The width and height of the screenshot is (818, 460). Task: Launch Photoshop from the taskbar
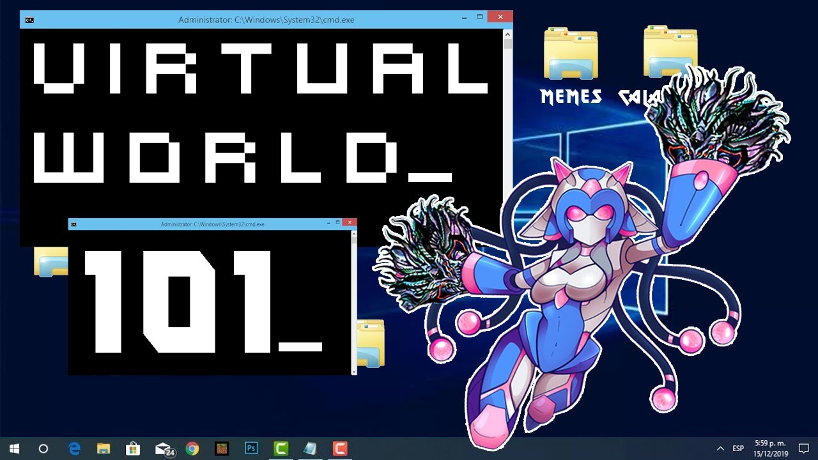(251, 448)
